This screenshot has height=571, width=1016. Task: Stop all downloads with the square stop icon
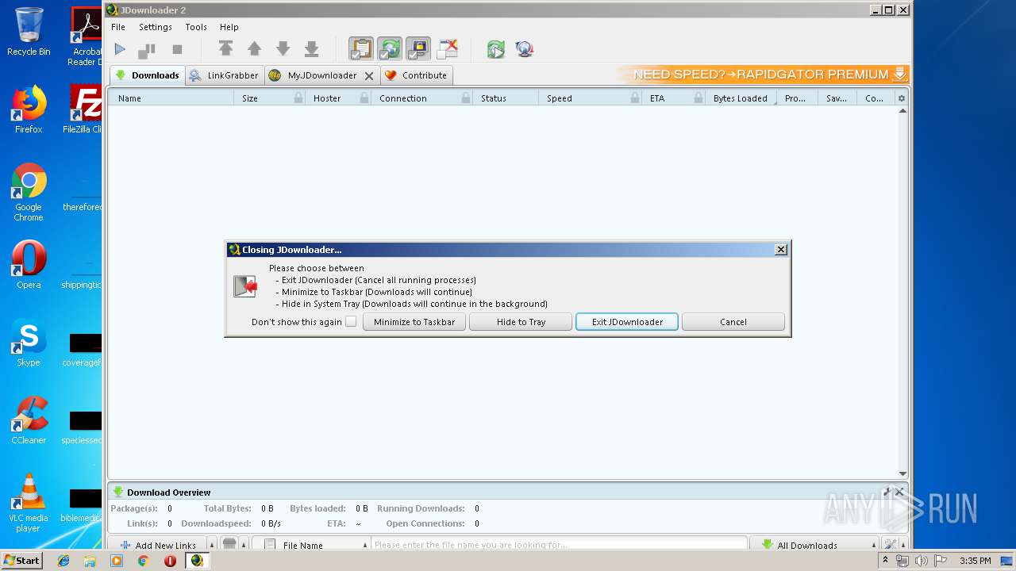[x=177, y=49]
